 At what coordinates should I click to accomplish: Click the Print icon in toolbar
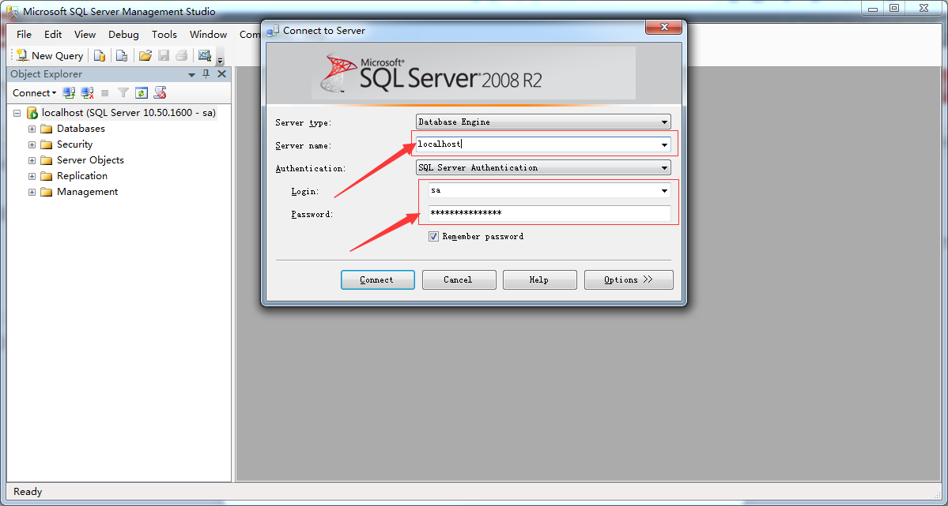click(181, 55)
